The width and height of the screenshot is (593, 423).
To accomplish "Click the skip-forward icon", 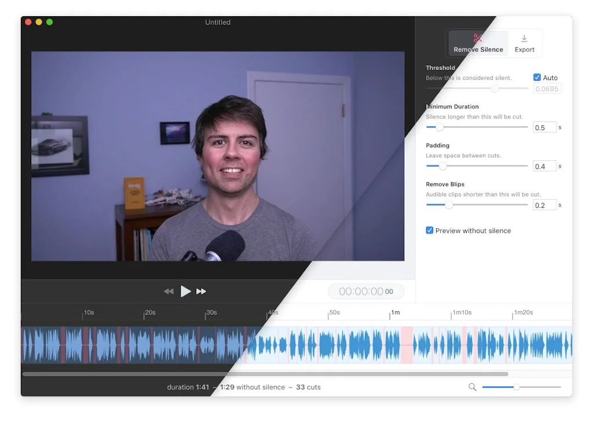I will 202,292.
